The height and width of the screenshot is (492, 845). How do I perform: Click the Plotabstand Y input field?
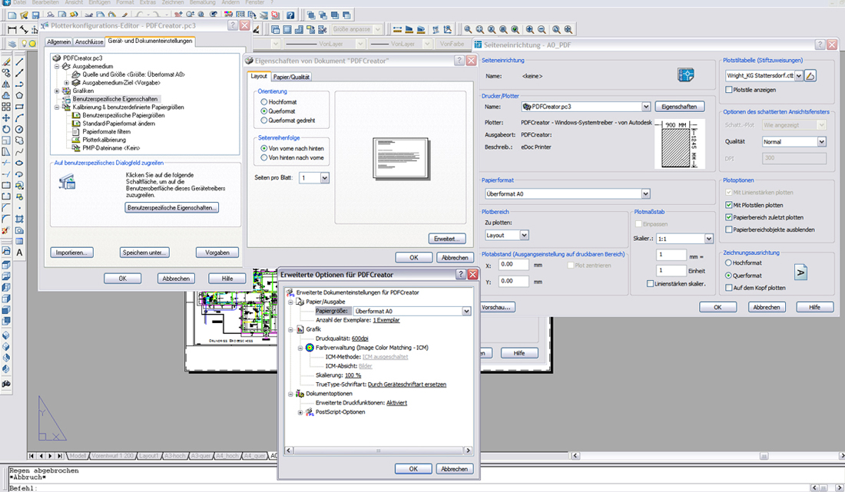[x=513, y=282]
